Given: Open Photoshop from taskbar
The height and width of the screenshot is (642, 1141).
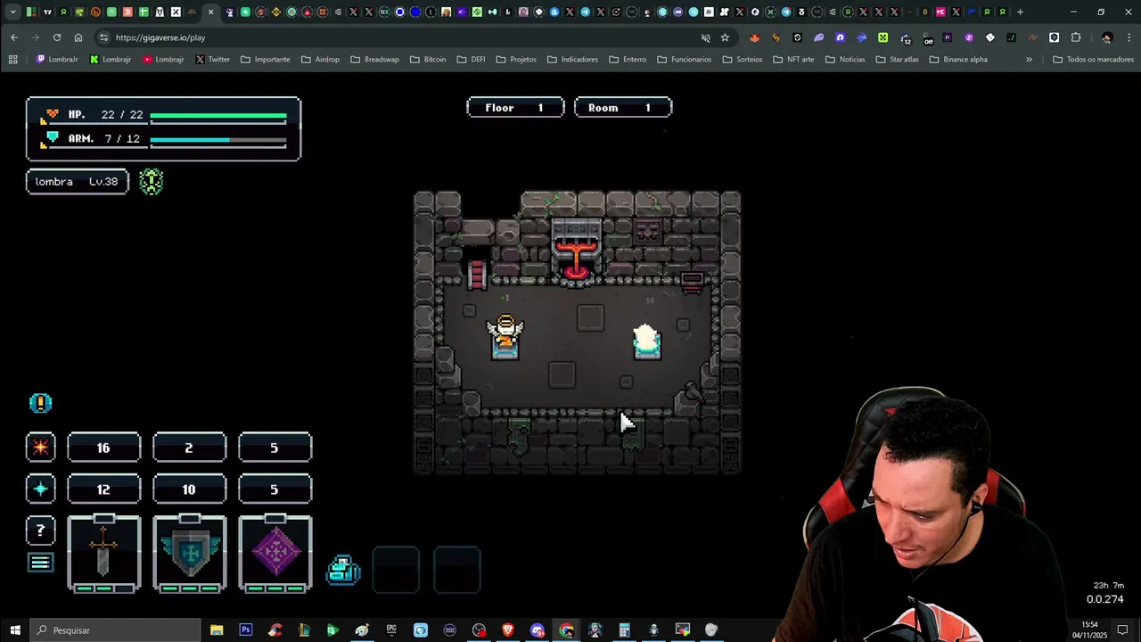Looking at the screenshot, I should (x=245, y=630).
